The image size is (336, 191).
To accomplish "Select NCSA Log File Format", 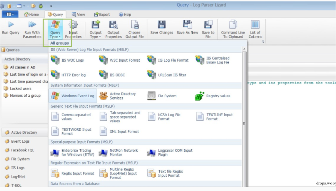I will tap(169, 117).
